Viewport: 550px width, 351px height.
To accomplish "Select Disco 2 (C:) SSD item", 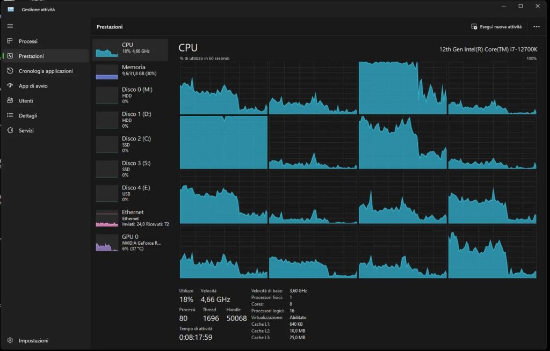I will click(x=130, y=144).
